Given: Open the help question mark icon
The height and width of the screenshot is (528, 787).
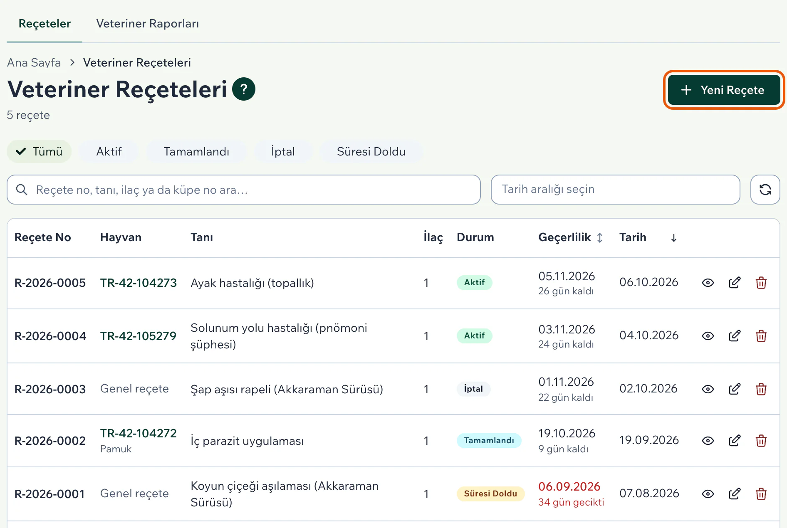Looking at the screenshot, I should (x=244, y=89).
